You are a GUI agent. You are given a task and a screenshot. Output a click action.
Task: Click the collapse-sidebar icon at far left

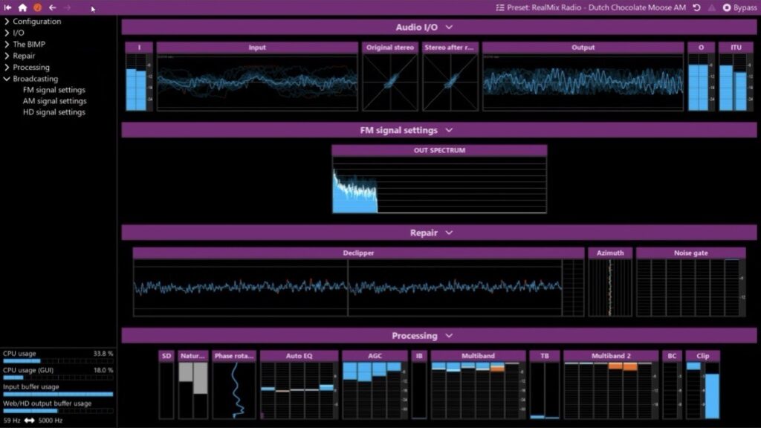[7, 7]
